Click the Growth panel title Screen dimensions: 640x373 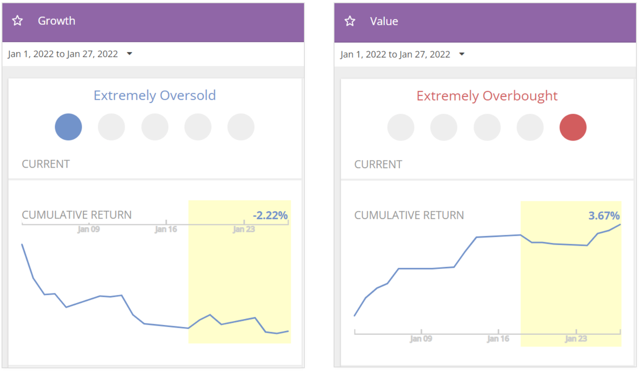click(57, 21)
